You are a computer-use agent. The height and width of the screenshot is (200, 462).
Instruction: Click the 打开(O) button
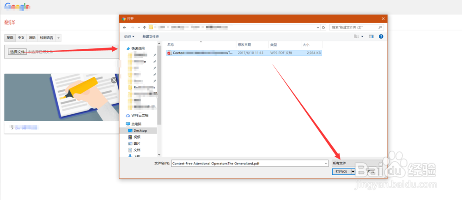pyautogui.click(x=341, y=171)
